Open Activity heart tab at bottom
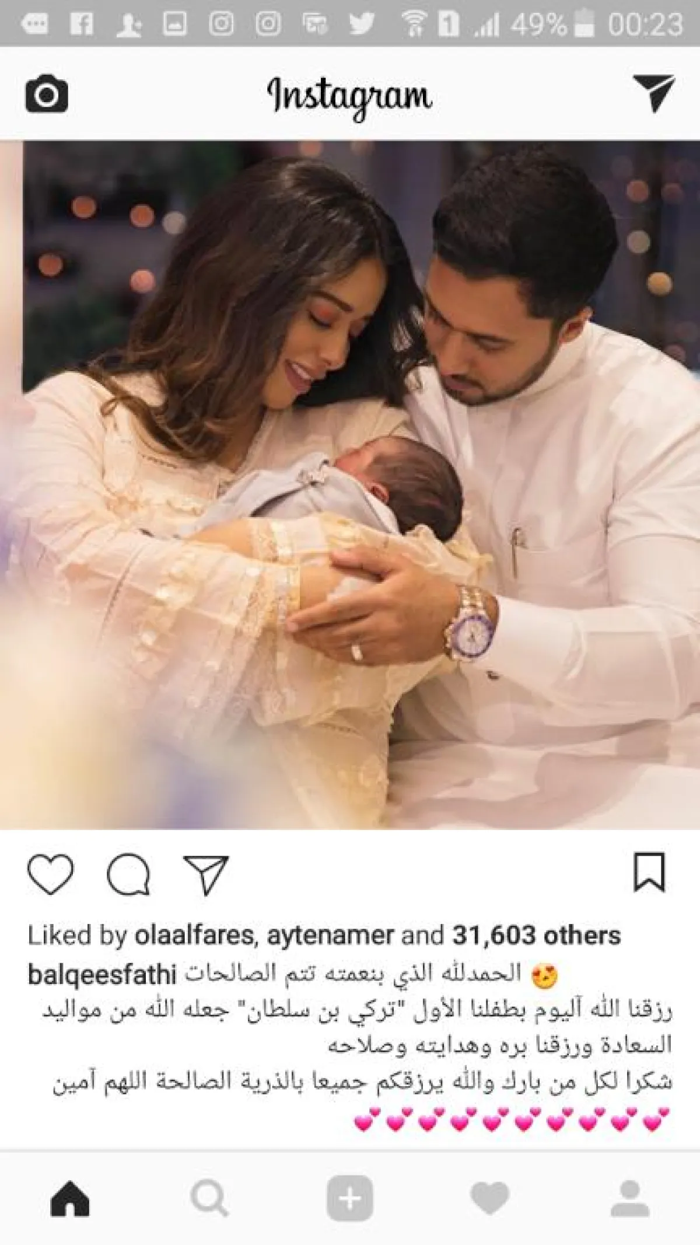 (x=490, y=1199)
